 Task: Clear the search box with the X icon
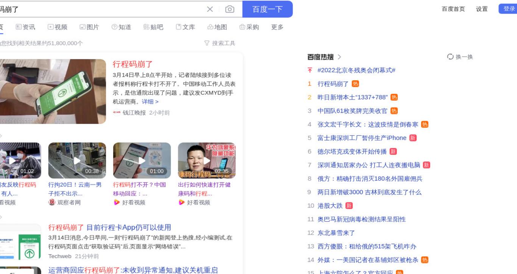coord(210,9)
